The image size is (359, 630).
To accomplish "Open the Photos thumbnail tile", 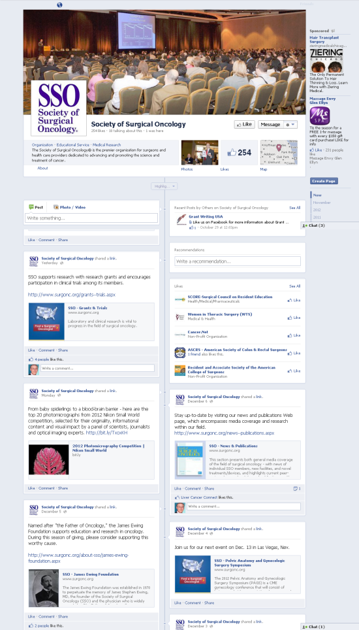I will click(x=200, y=152).
